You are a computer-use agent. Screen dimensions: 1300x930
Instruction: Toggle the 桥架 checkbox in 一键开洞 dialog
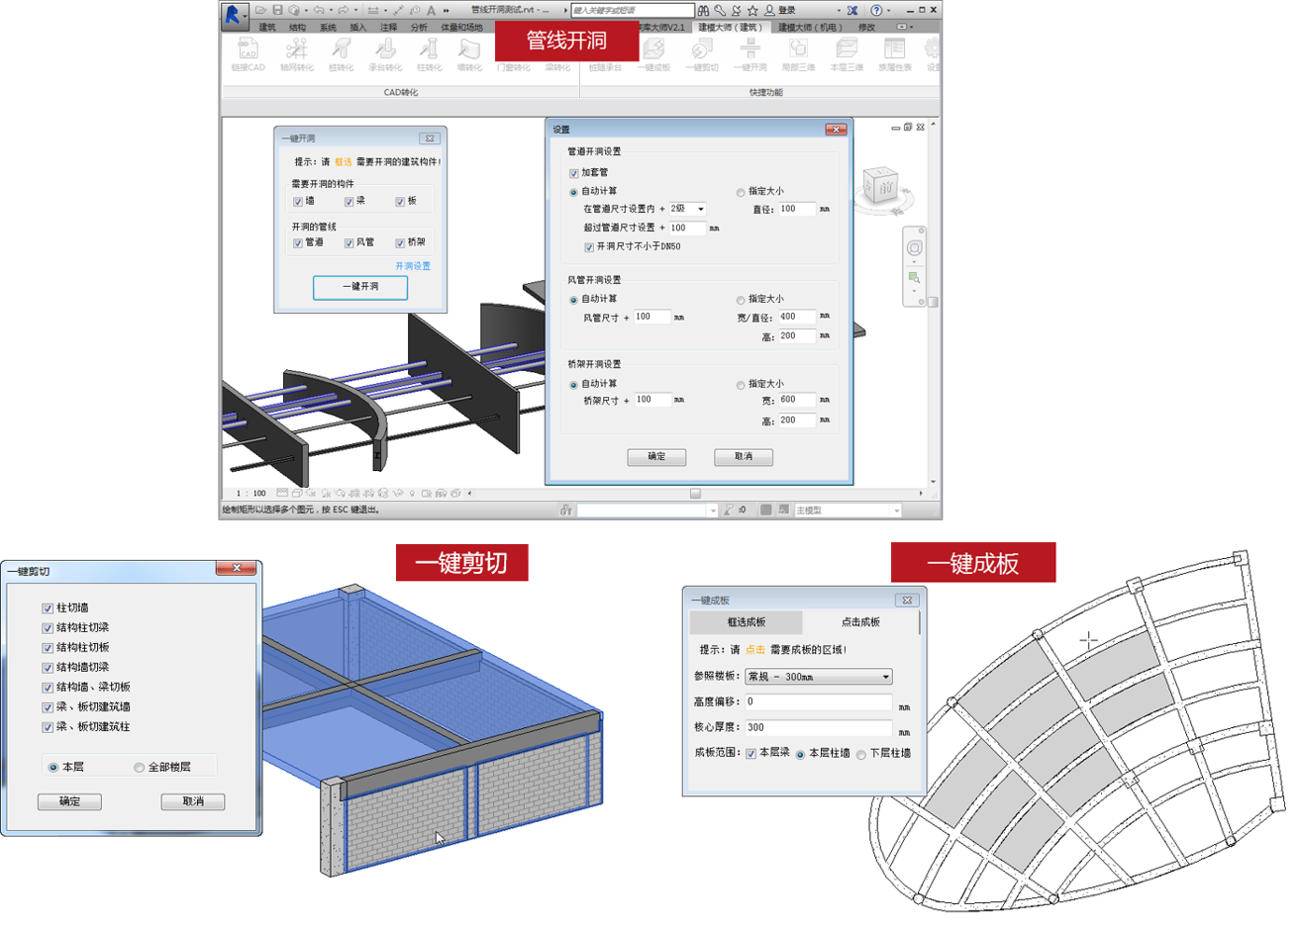point(400,243)
